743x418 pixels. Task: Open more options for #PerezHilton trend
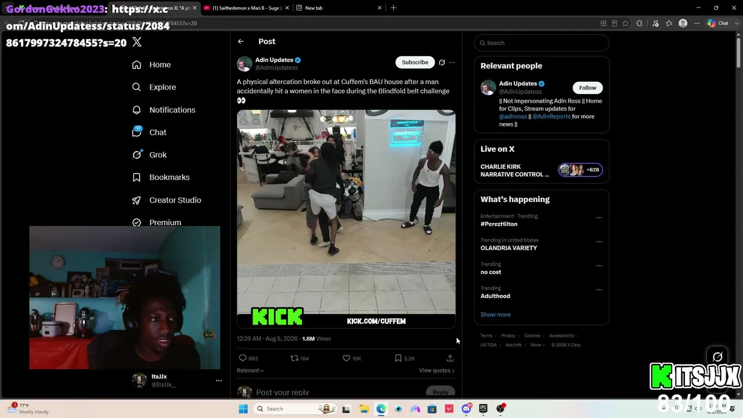[x=599, y=218]
